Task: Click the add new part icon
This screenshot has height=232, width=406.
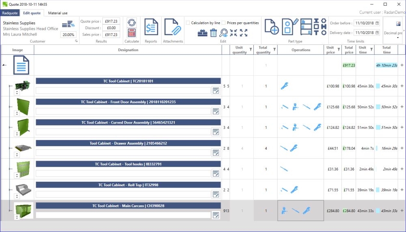Action: pyautogui.click(x=271, y=27)
